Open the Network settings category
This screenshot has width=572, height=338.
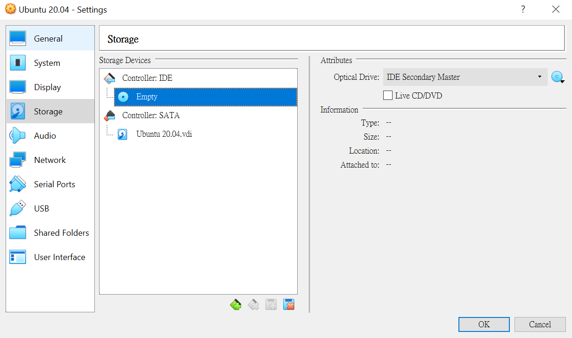tap(50, 160)
